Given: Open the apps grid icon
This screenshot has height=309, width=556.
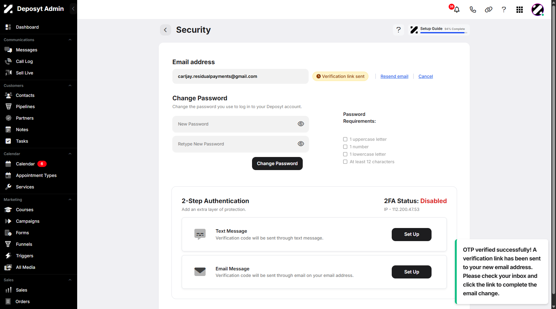Looking at the screenshot, I should click(520, 10).
